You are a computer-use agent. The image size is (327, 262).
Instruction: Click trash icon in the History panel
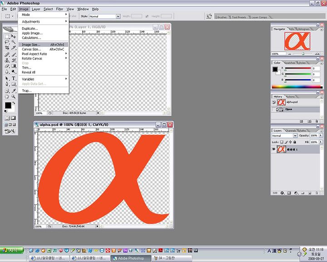317,121
